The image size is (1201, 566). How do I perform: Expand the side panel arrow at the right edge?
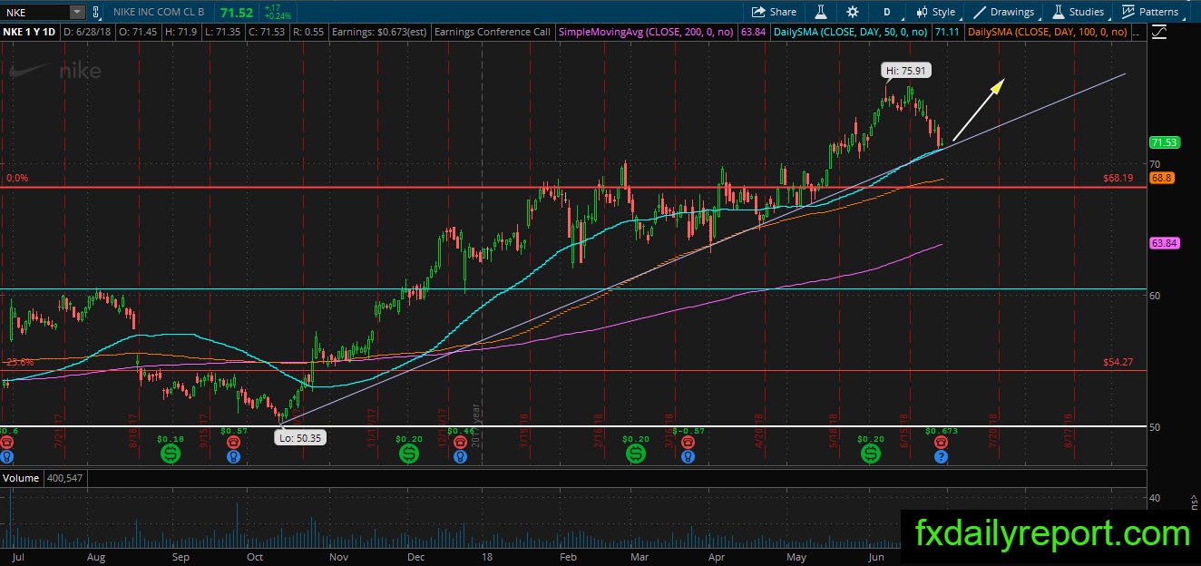point(1195,499)
